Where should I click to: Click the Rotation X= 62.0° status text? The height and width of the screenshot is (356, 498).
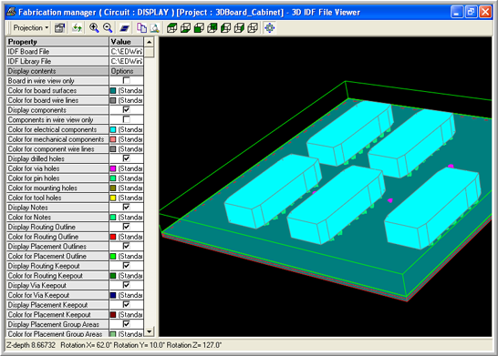[x=86, y=345]
